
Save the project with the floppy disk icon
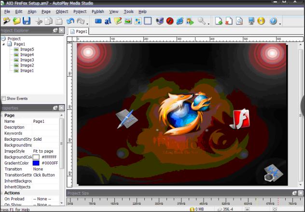tap(27, 21)
